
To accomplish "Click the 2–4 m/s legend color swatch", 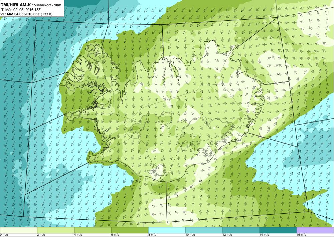I will click(x=55, y=230).
